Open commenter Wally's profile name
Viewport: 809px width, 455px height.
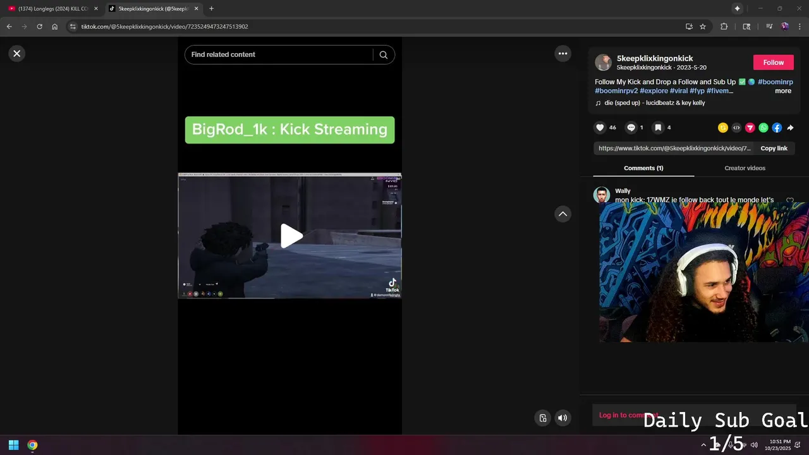point(623,191)
